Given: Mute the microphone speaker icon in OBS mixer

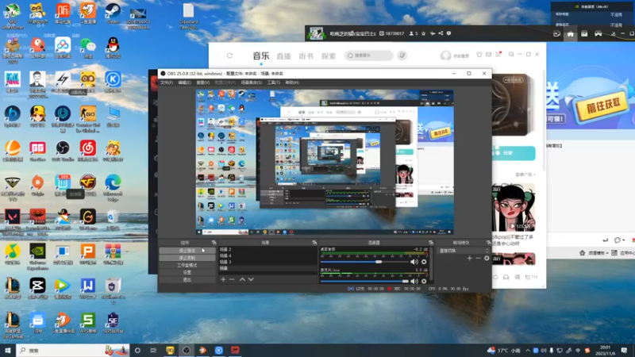Looking at the screenshot, I should 414,281.
